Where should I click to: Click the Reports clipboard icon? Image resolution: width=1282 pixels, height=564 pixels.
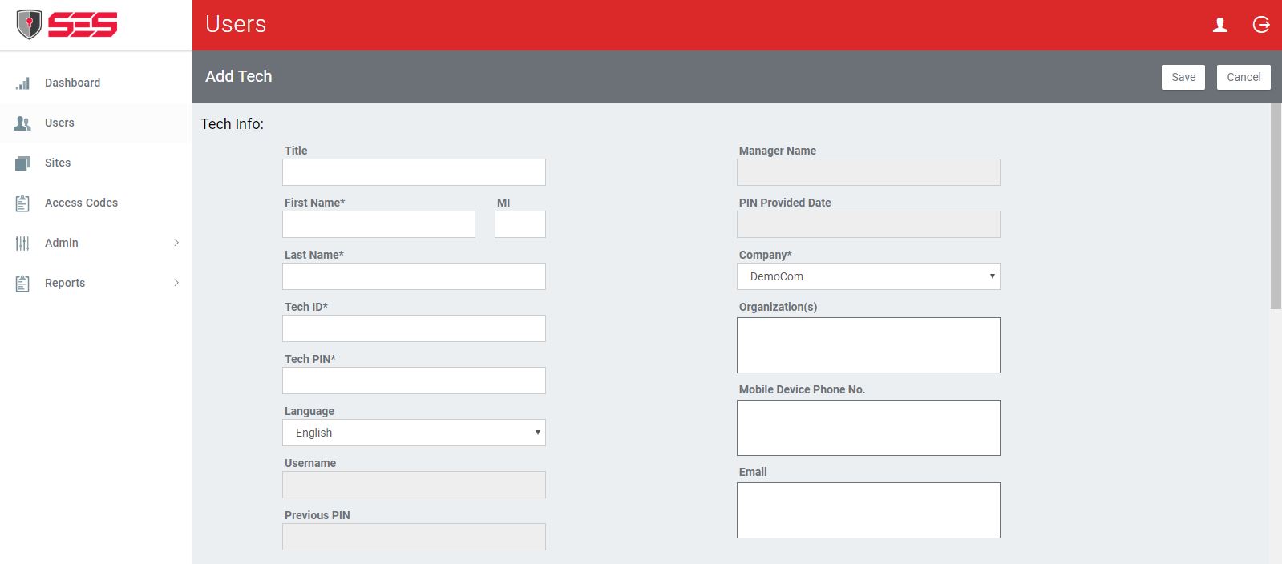coord(22,283)
